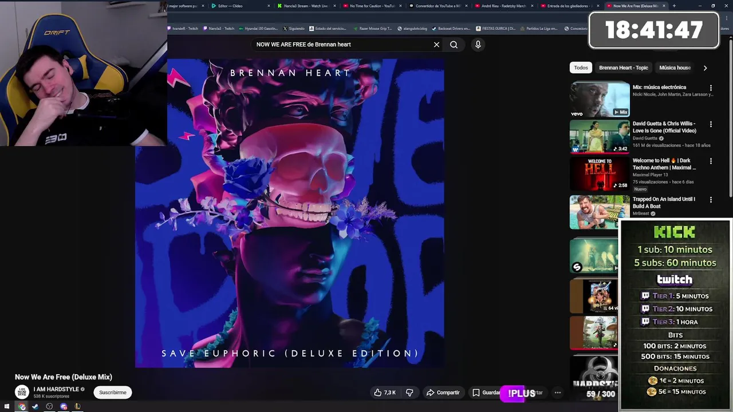Click the OBS Studio icon in taskbar
This screenshot has height=412, width=733.
[49, 407]
